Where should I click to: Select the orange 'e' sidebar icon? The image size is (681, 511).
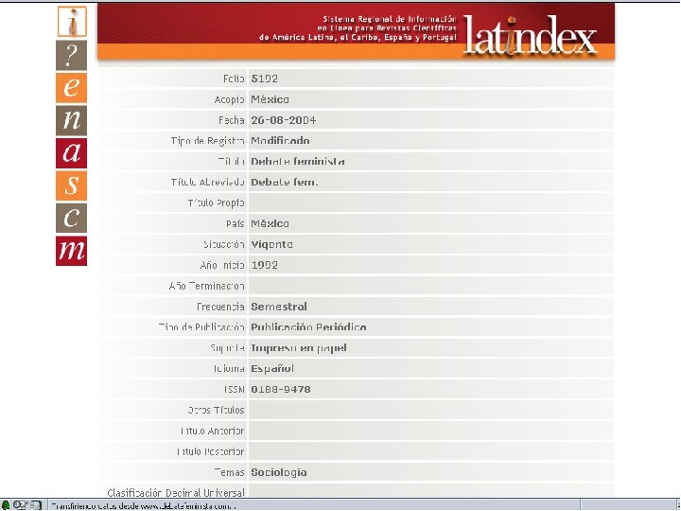click(72, 88)
